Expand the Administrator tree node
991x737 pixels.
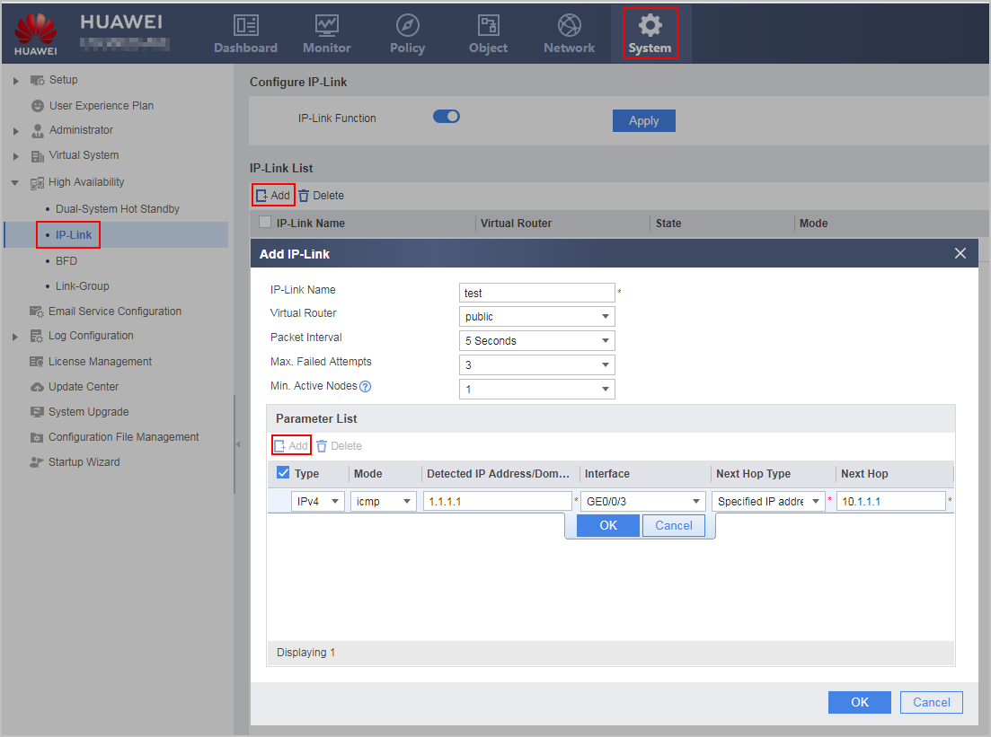pyautogui.click(x=16, y=131)
